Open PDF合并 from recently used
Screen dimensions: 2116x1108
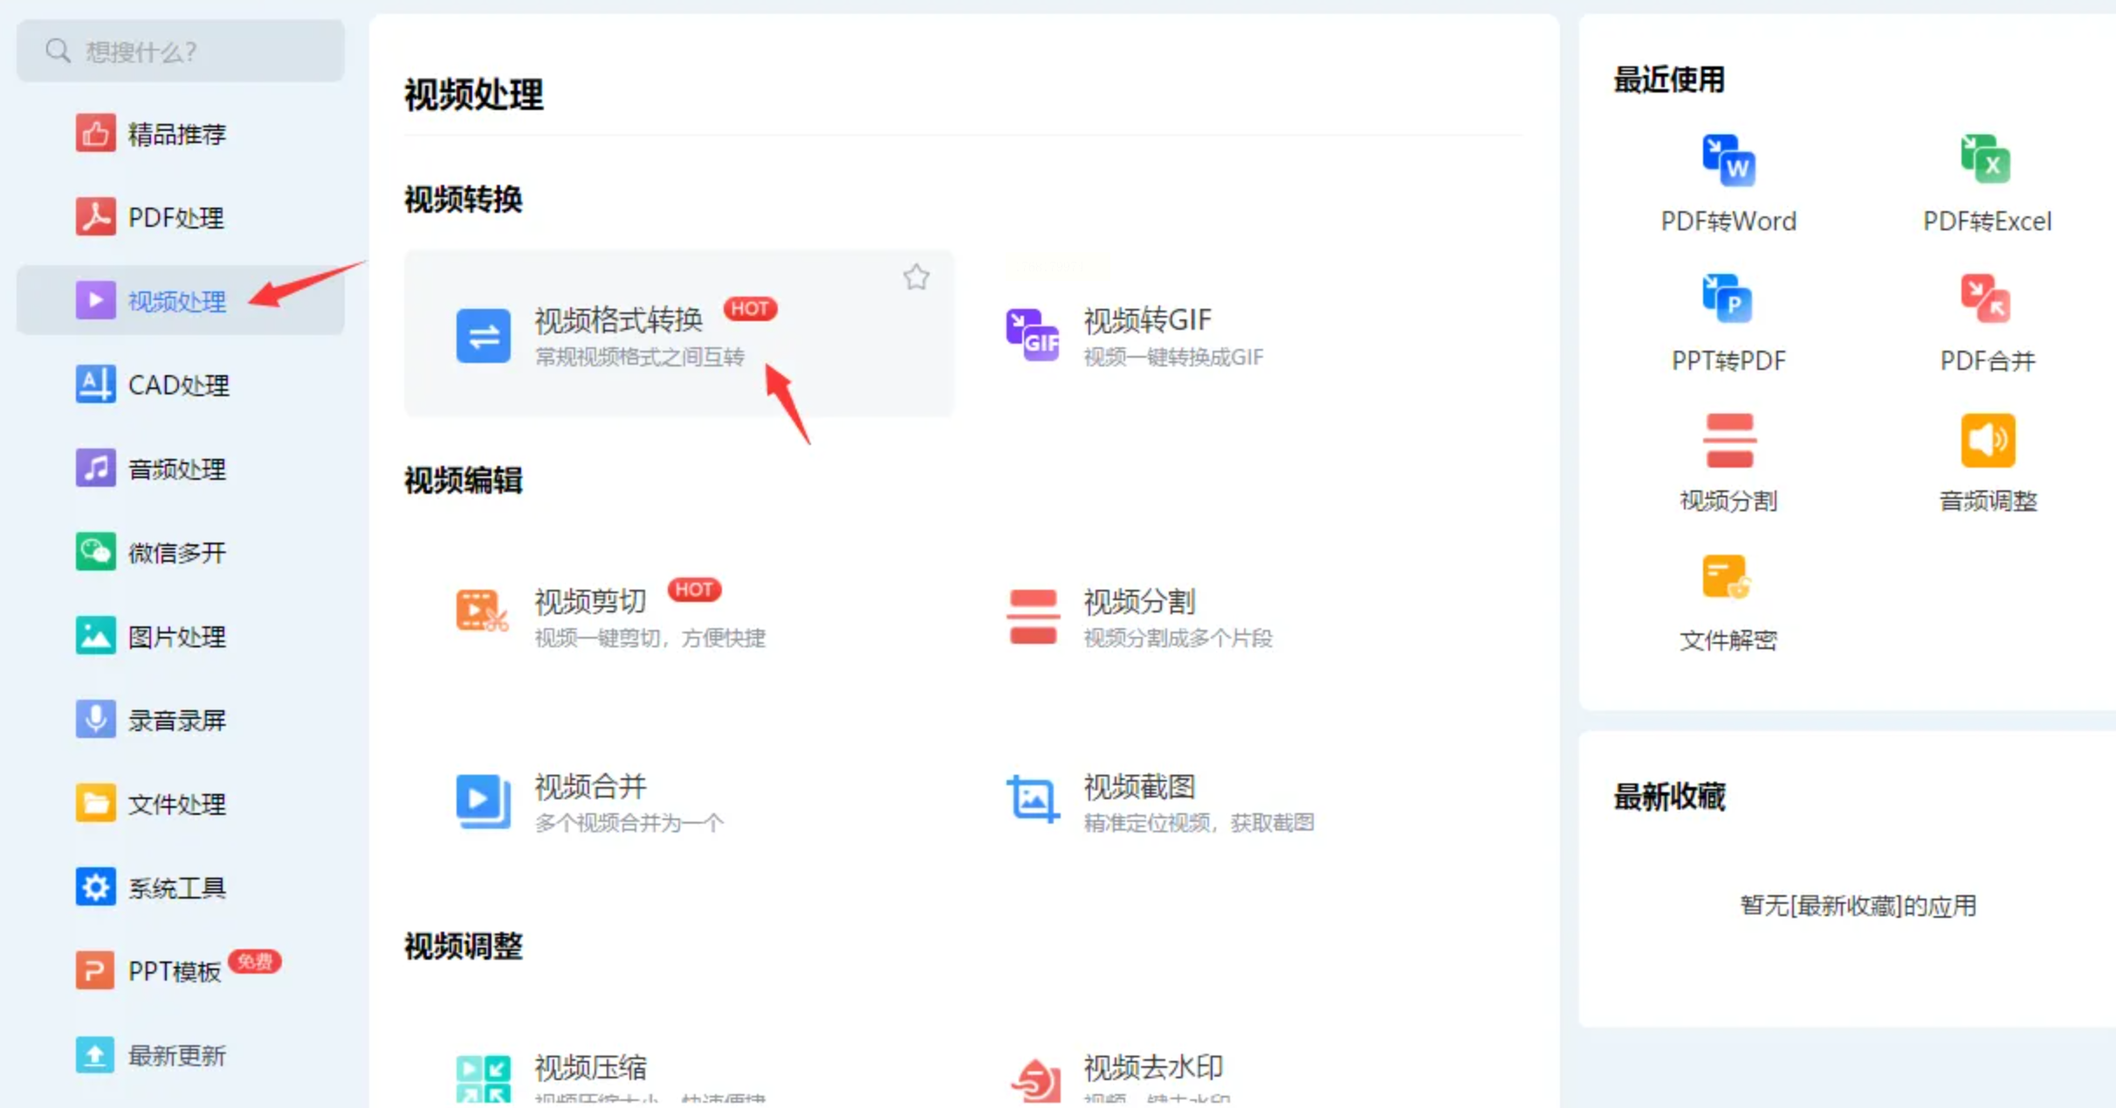(1986, 300)
